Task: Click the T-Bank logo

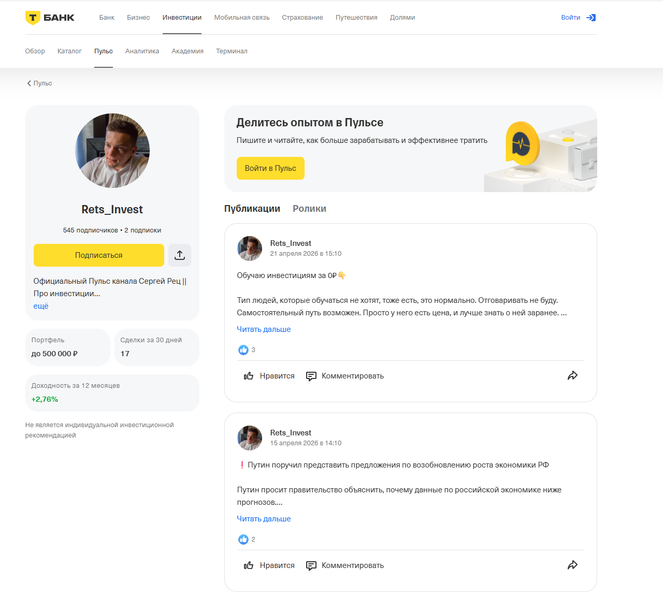Action: click(x=50, y=18)
